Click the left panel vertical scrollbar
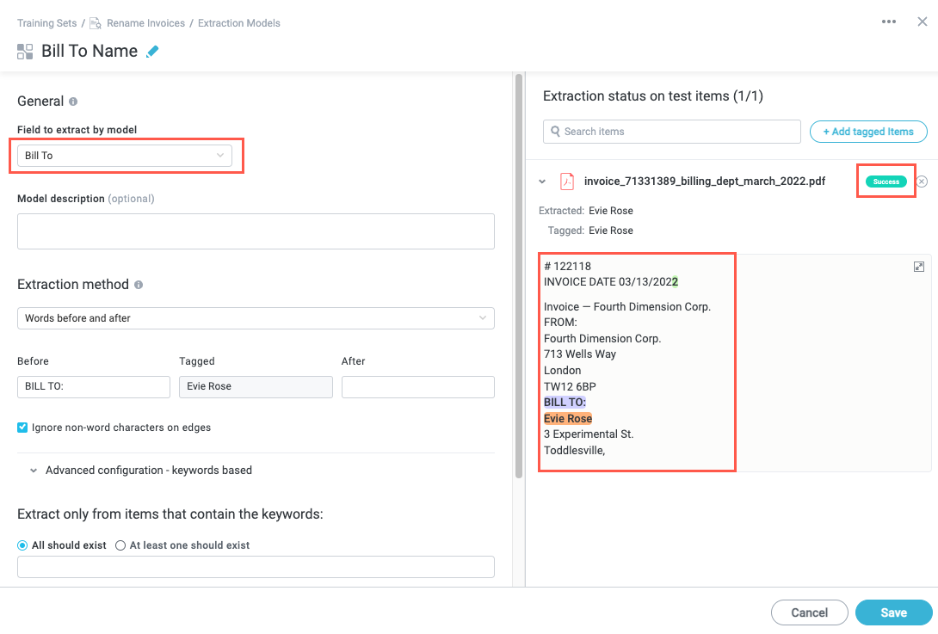The width and height of the screenshot is (938, 634). (518, 275)
